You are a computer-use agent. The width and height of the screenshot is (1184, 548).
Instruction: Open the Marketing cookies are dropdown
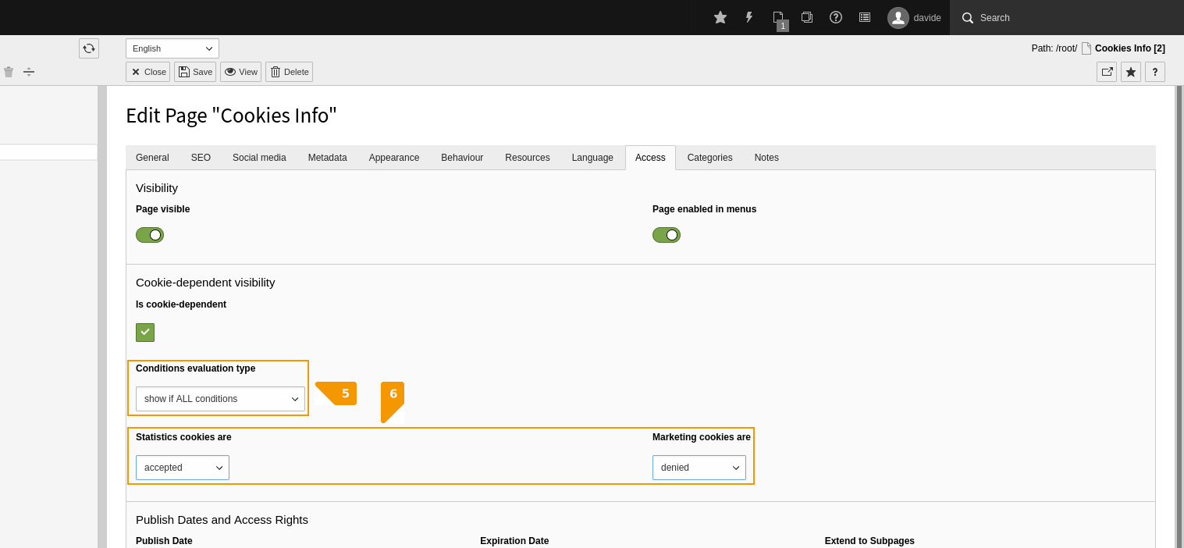699,468
